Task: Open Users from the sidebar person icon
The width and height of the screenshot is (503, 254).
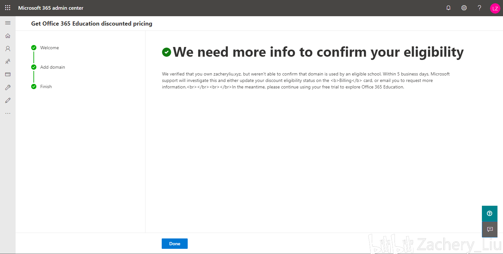Action: click(x=8, y=49)
